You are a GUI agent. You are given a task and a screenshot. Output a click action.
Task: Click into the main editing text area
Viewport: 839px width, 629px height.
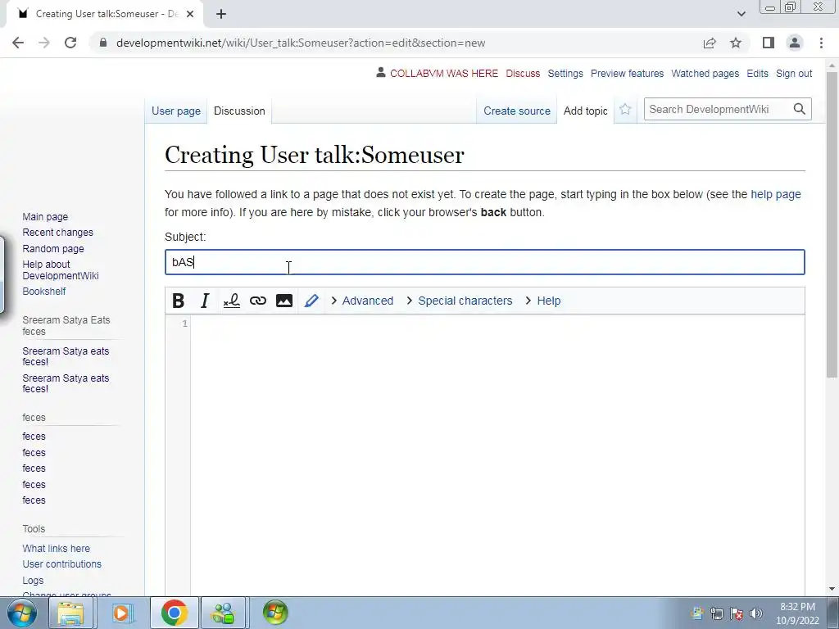click(x=497, y=455)
